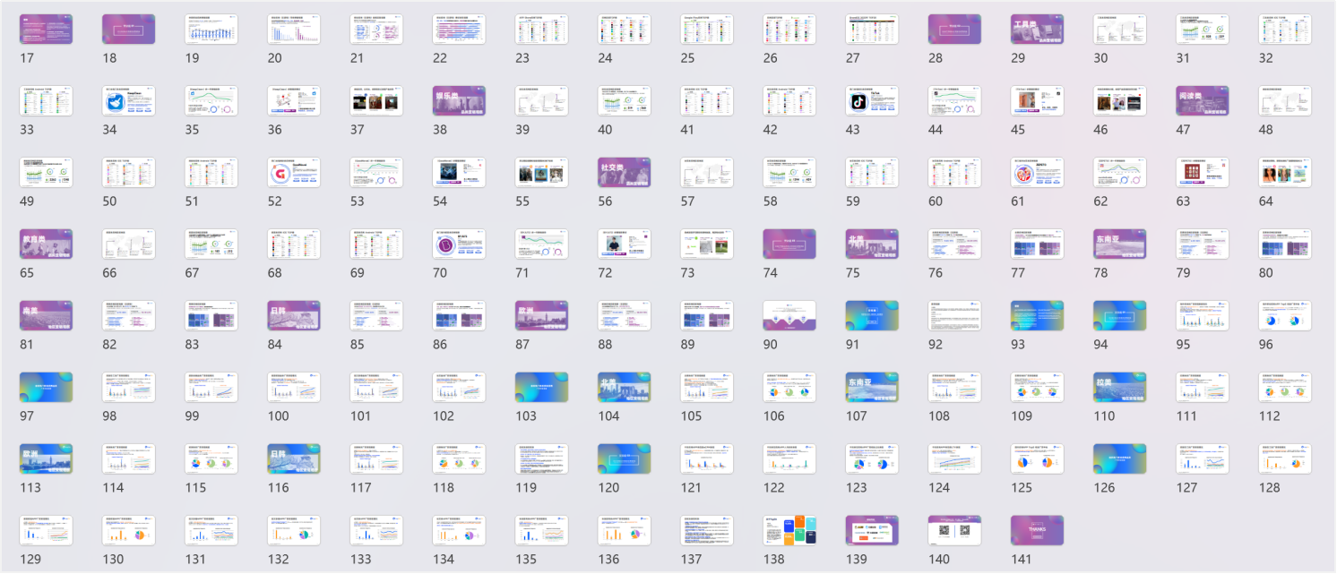
Task: Select slide 17, the first thumbnail
Action: click(46, 30)
